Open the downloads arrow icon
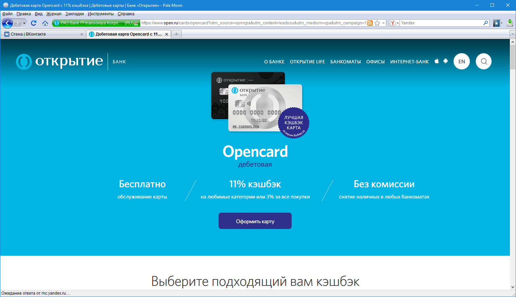The width and height of the screenshot is (516, 297). point(510,23)
